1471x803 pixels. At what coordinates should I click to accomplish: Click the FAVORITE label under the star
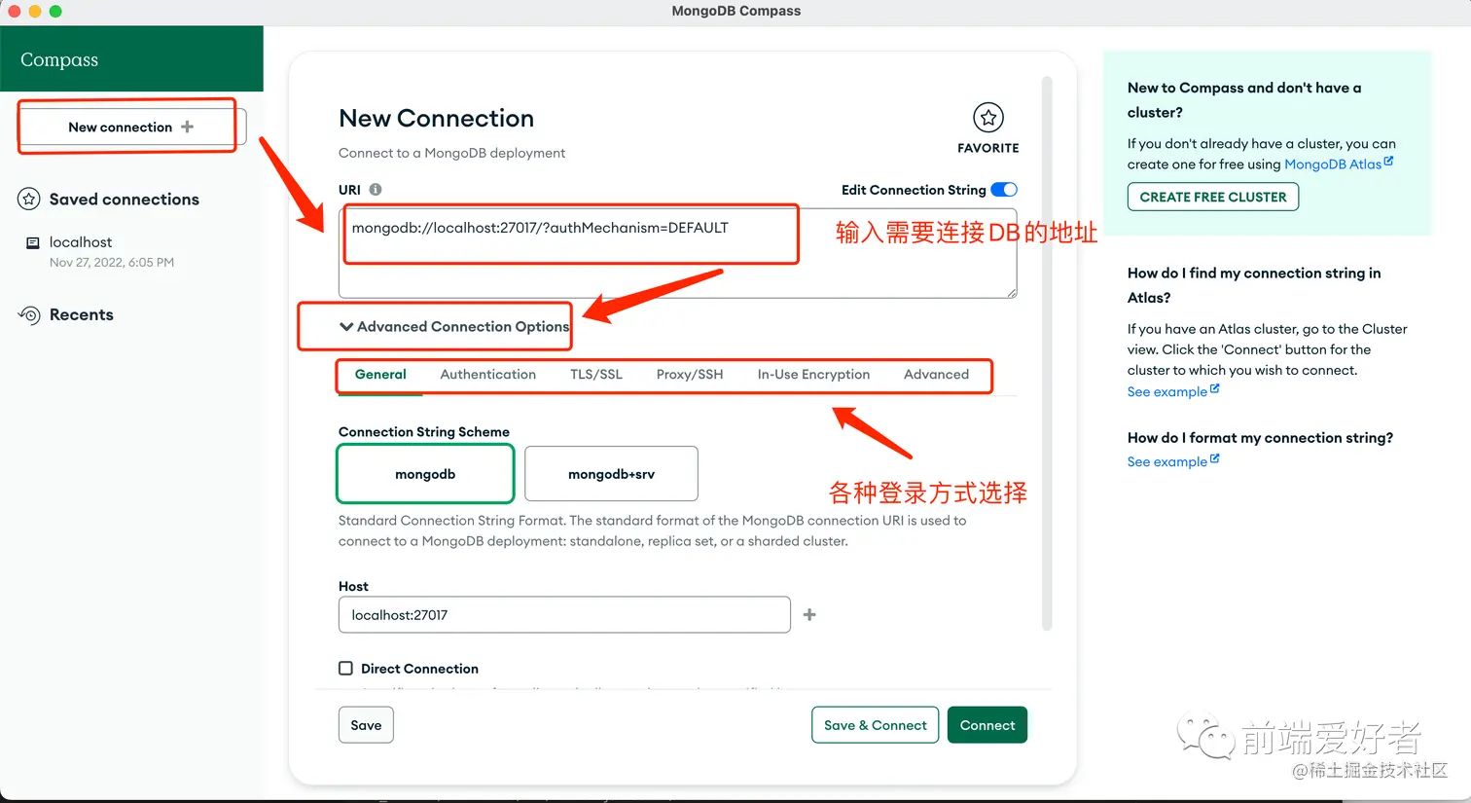point(988,148)
